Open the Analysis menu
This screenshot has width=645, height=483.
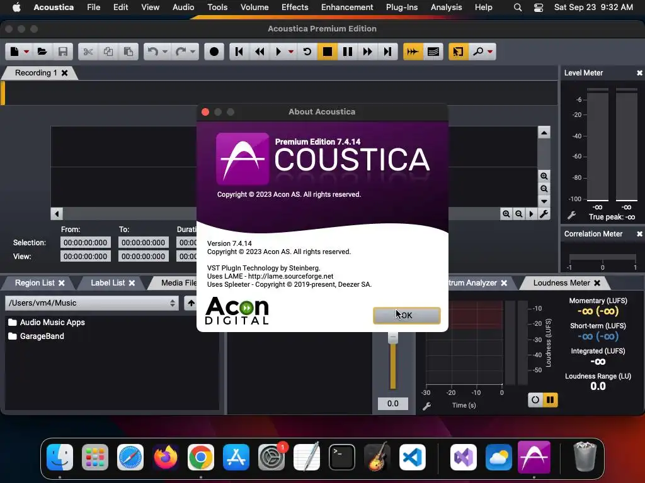pos(447,8)
